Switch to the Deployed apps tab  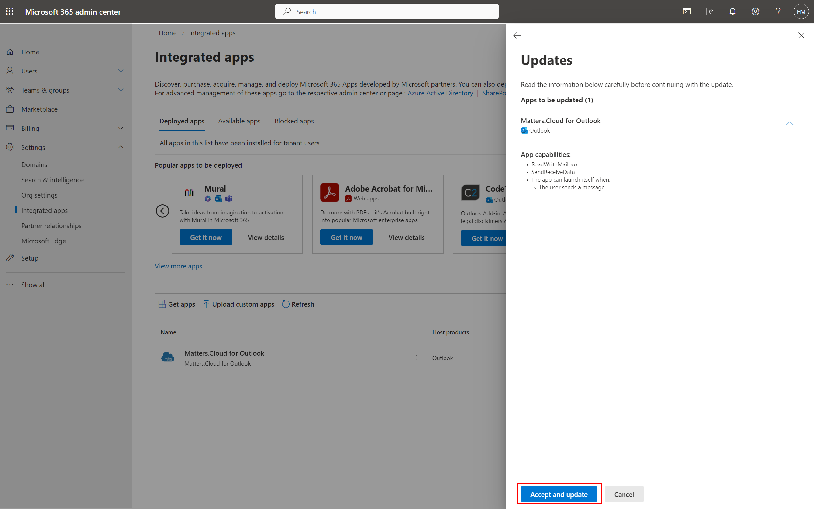click(182, 121)
